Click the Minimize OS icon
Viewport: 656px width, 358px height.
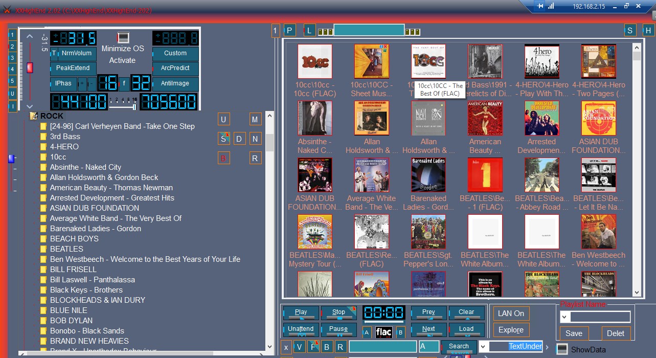[123, 37]
